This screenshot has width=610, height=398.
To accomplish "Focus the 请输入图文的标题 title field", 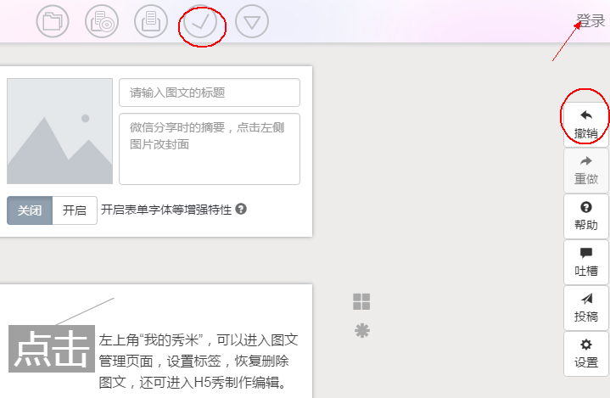I will (x=210, y=92).
